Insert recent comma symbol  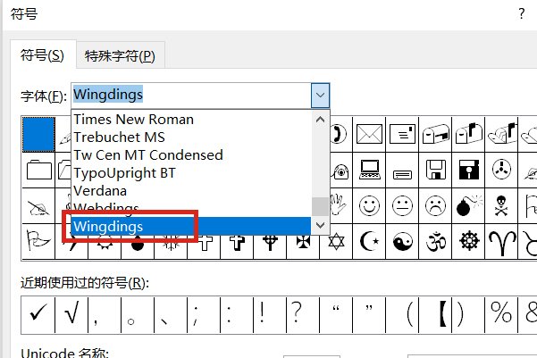pyautogui.click(x=105, y=315)
